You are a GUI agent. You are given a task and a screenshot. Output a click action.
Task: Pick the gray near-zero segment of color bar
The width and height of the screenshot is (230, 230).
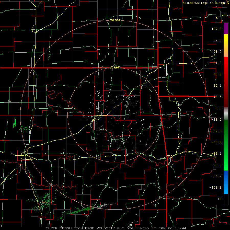point(226,114)
